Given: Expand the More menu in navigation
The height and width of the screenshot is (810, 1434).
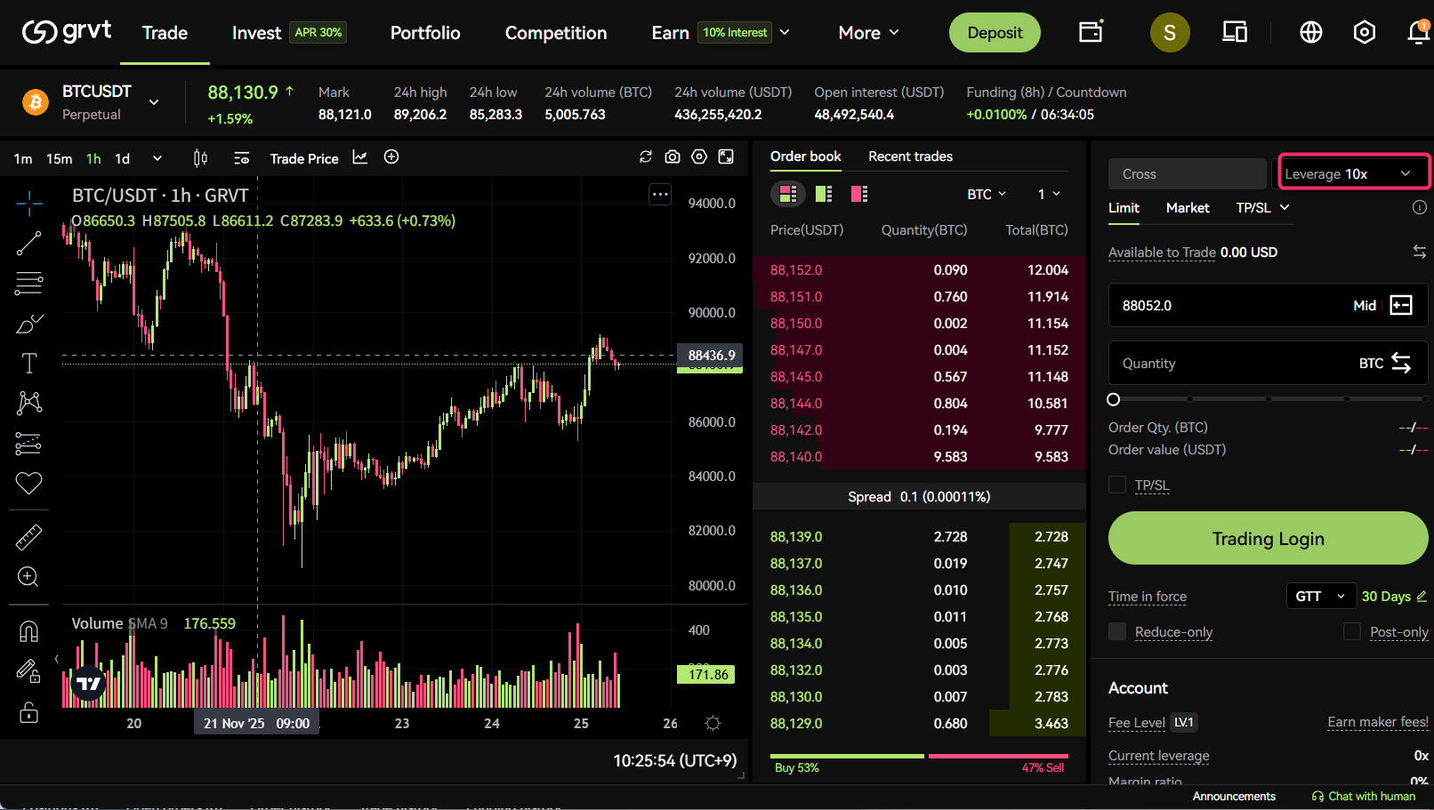Looking at the screenshot, I should (868, 33).
